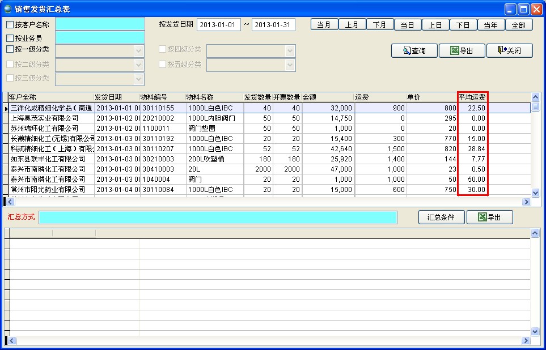Expand the 按三级分类 combo box
The height and width of the screenshot is (350, 546).
(x=139, y=79)
